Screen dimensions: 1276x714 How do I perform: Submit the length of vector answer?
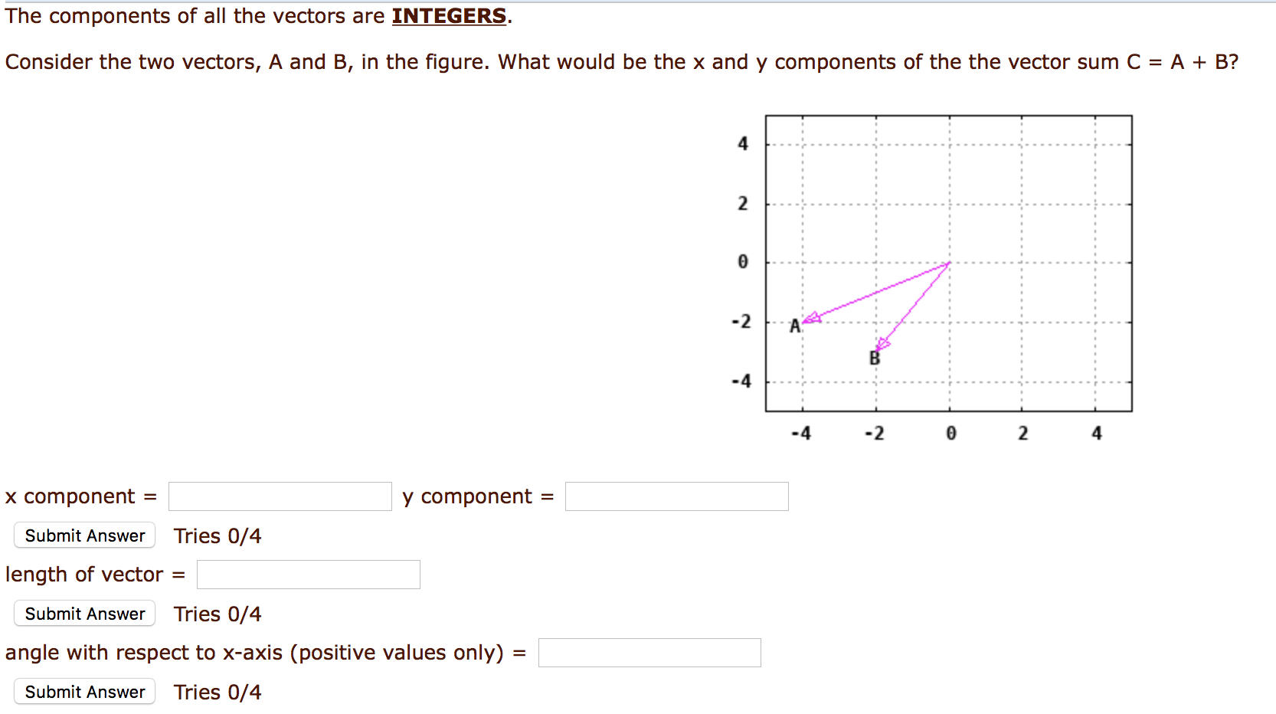83,613
